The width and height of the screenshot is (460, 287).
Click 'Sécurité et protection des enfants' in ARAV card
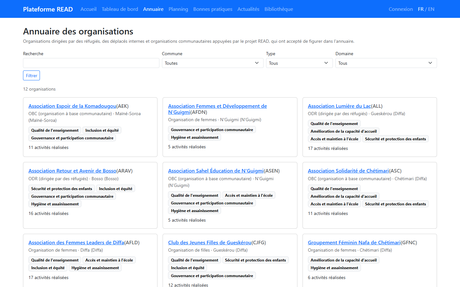coord(62,188)
